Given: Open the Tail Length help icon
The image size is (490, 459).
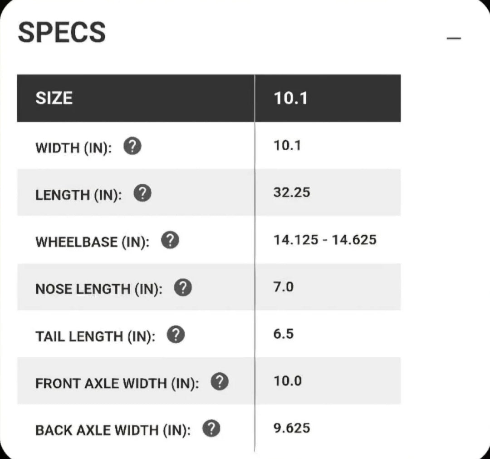Looking at the screenshot, I should click(x=176, y=335).
